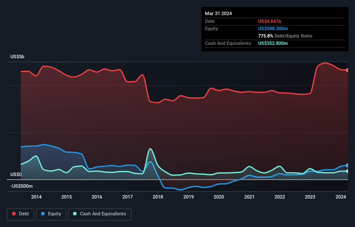
Task: Select the red Debt endpoint marker
Action: (348, 70)
